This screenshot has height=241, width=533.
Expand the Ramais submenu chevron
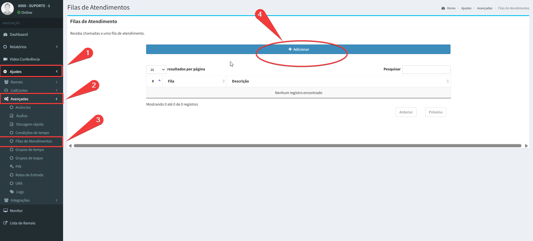click(57, 82)
